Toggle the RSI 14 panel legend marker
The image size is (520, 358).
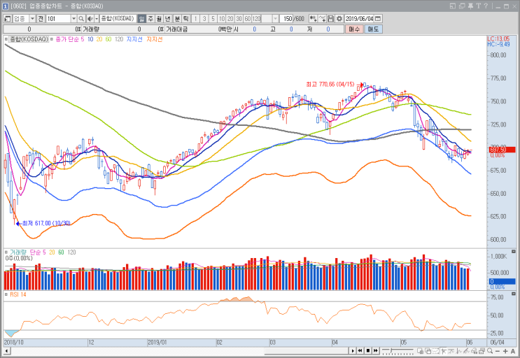6,294
